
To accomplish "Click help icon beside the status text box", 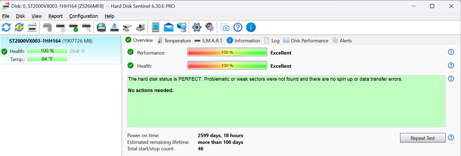I will tap(451, 78).
